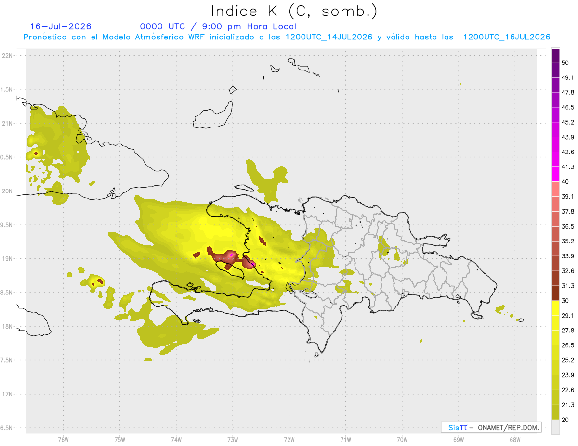Pick the dark purple colorbar band above 50
The width and height of the screenshot is (578, 446).
click(555, 55)
